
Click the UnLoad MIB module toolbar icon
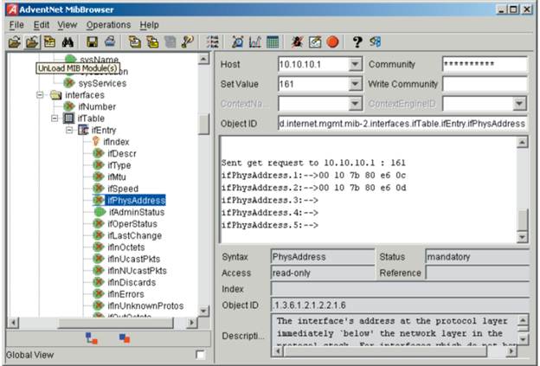point(31,42)
